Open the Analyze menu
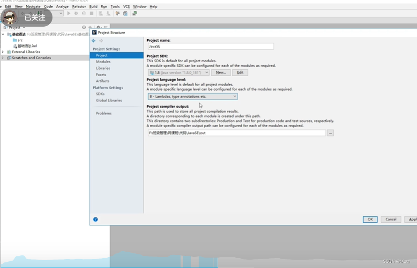The height and width of the screenshot is (268, 417). click(62, 7)
